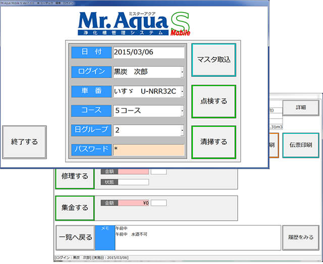Exit using the 終了する button
Image resolution: width=323 pixels, height=264 pixels.
(x=24, y=142)
